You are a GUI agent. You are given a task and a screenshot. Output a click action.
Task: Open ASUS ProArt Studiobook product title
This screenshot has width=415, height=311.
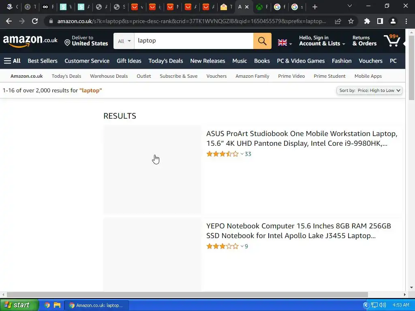pyautogui.click(x=302, y=138)
